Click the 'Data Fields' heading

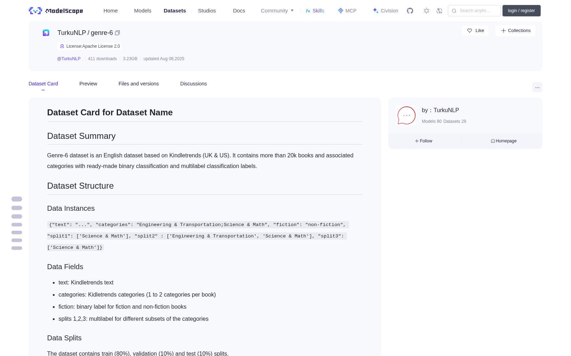point(65,267)
